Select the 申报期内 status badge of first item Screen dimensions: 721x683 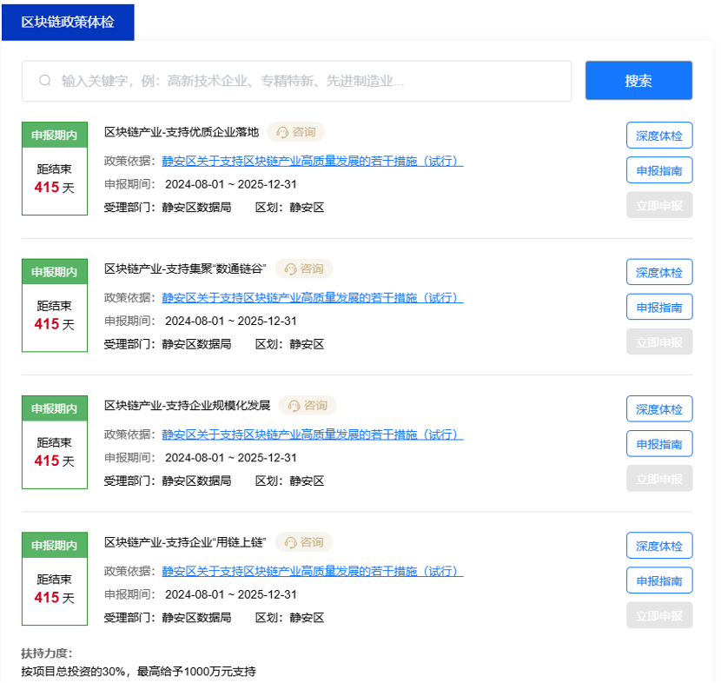point(55,135)
